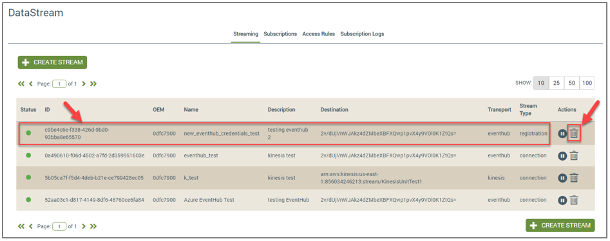Jump to last page in top pager
Screen dimensions: 610x241
click(x=93, y=84)
